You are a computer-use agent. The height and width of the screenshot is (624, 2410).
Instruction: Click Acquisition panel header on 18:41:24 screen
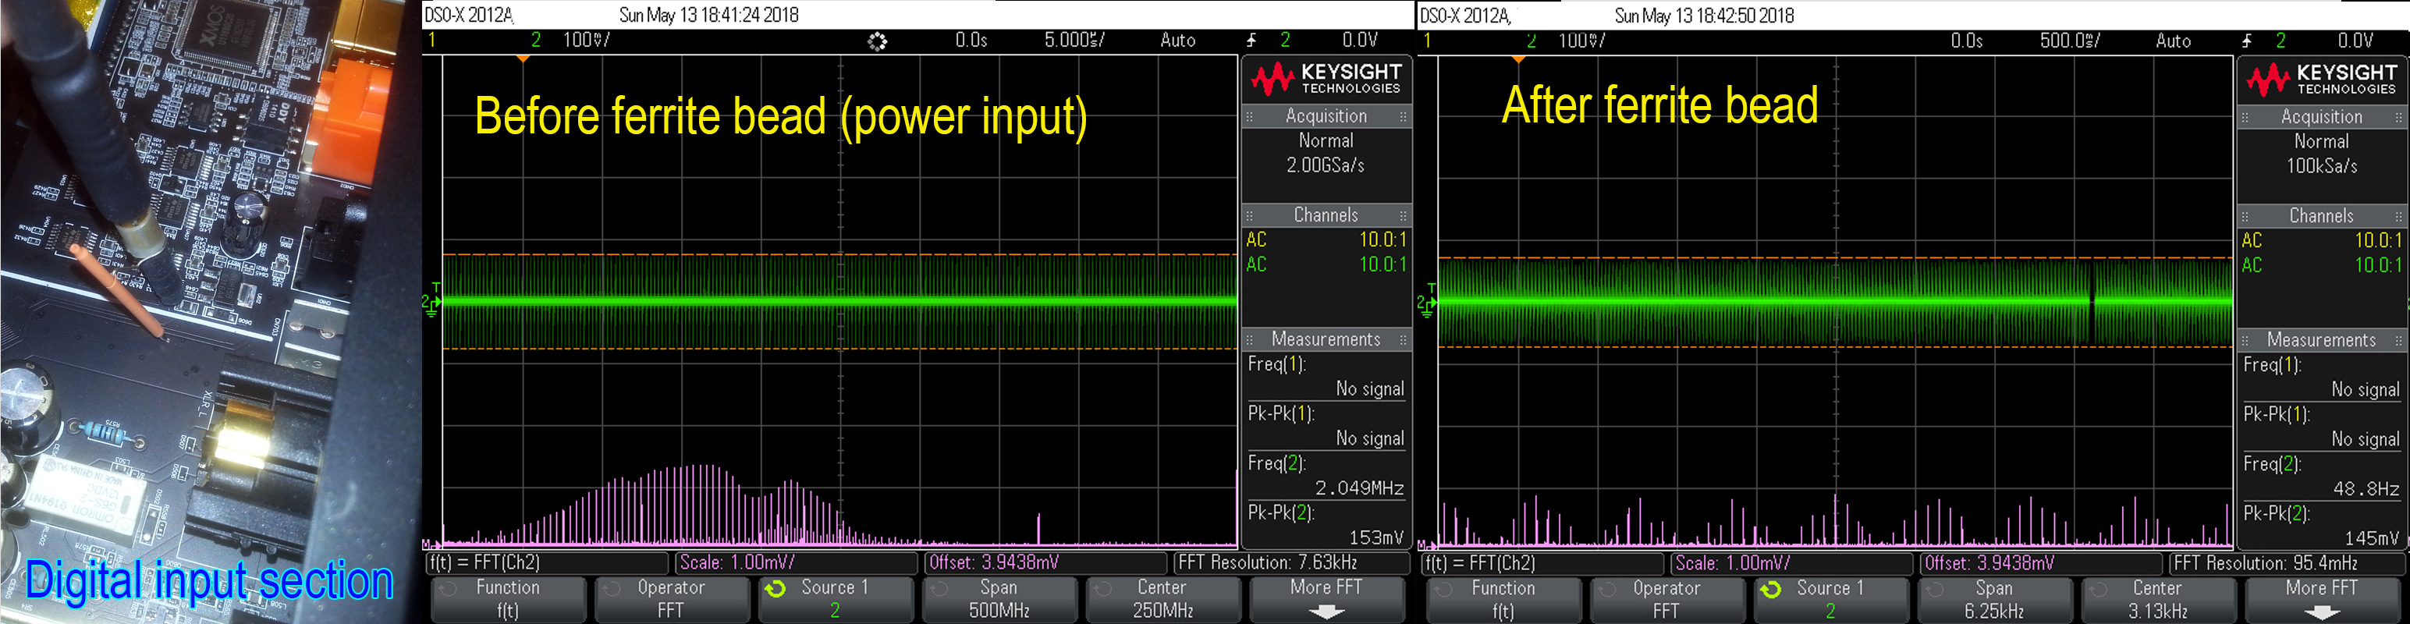coord(1326,117)
